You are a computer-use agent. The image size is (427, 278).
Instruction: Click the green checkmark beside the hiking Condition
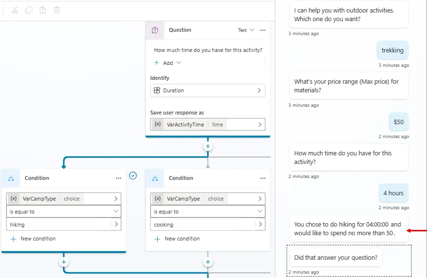tap(133, 176)
